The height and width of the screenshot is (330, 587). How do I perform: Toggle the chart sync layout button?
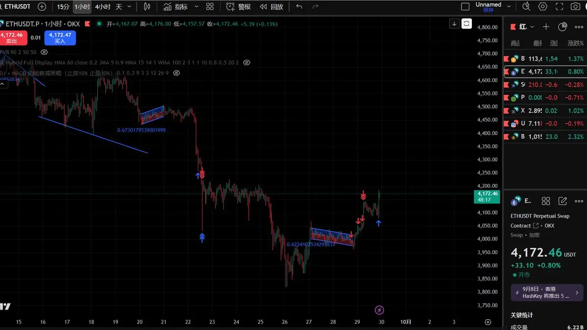click(467, 24)
